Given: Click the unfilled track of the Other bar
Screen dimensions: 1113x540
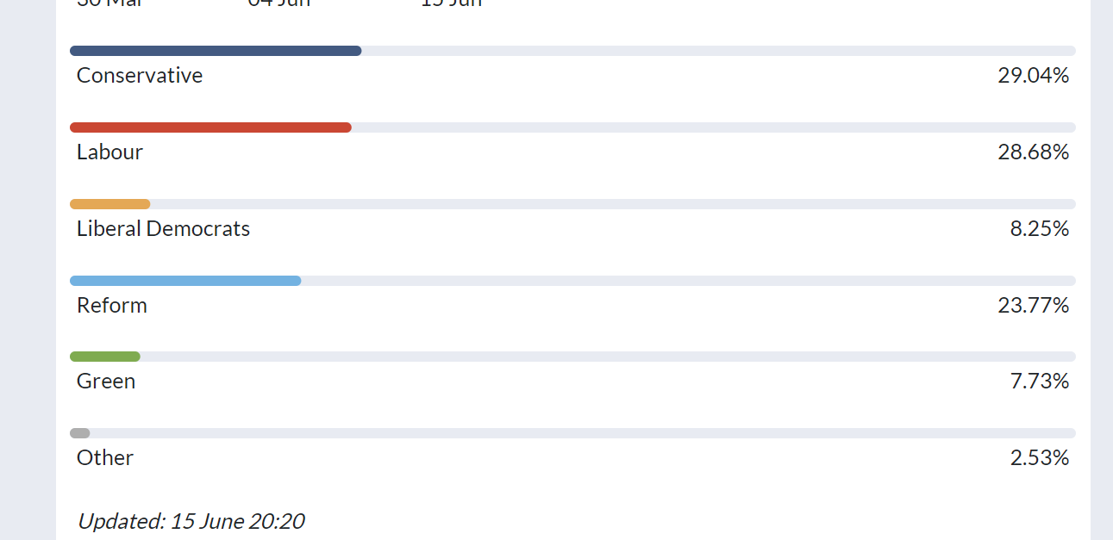Looking at the screenshot, I should click(583, 433).
